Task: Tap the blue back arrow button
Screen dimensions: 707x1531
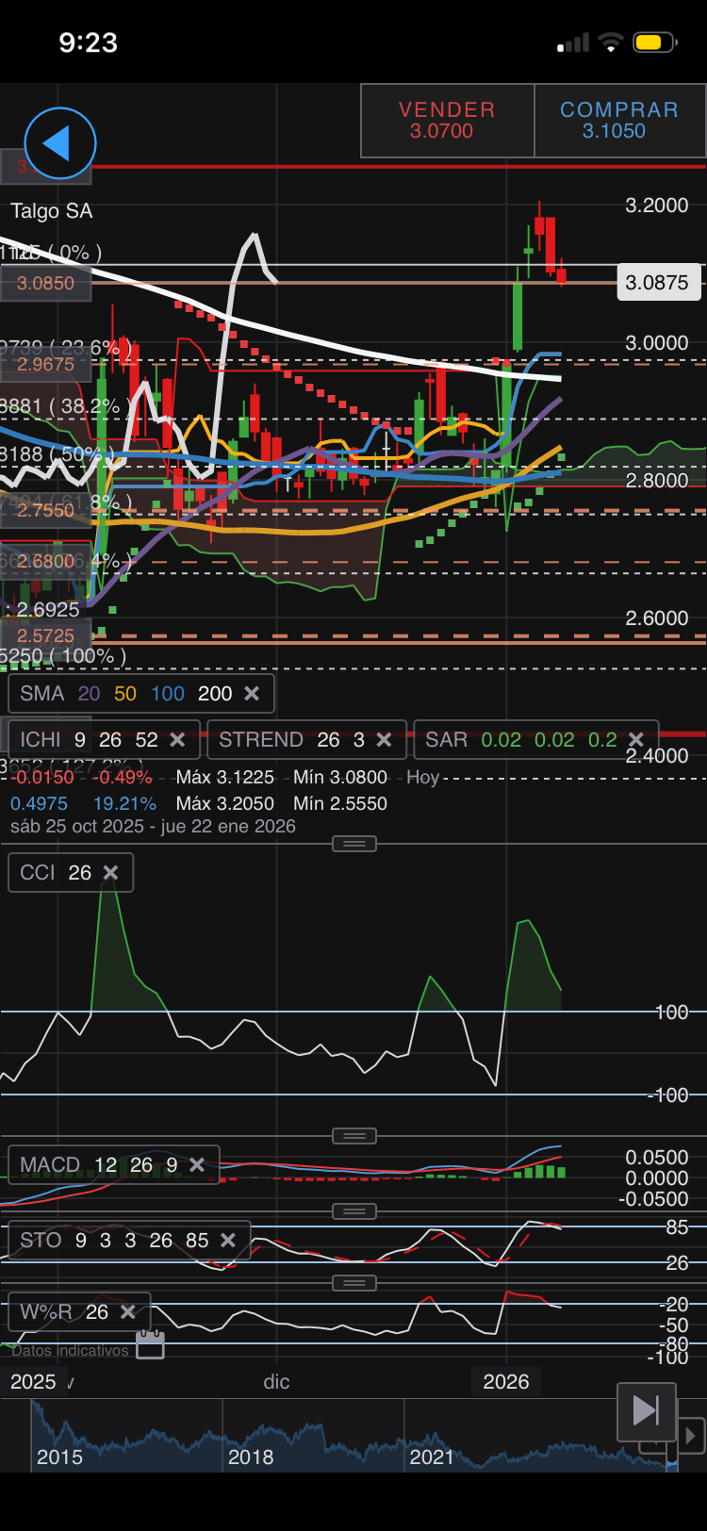Action: pos(60,143)
